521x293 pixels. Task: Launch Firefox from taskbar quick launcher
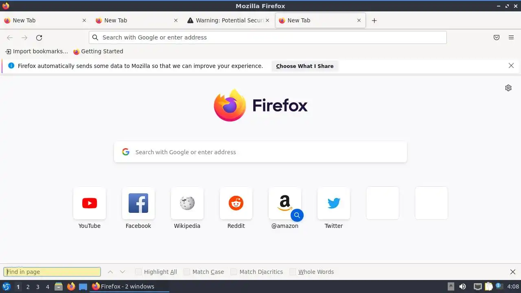pos(71,286)
